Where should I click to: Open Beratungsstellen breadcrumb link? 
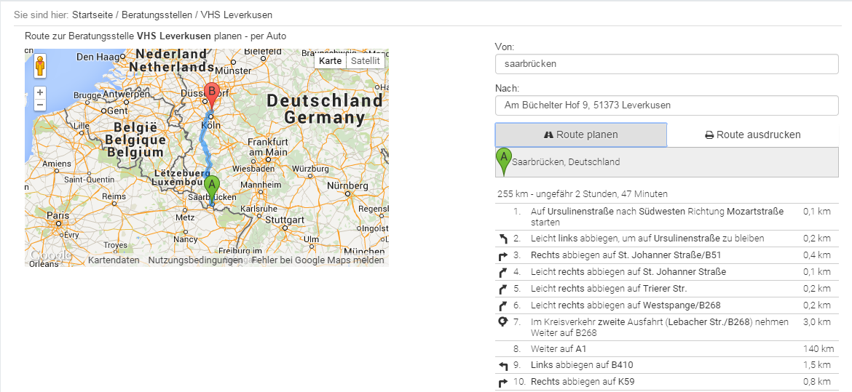click(x=157, y=15)
